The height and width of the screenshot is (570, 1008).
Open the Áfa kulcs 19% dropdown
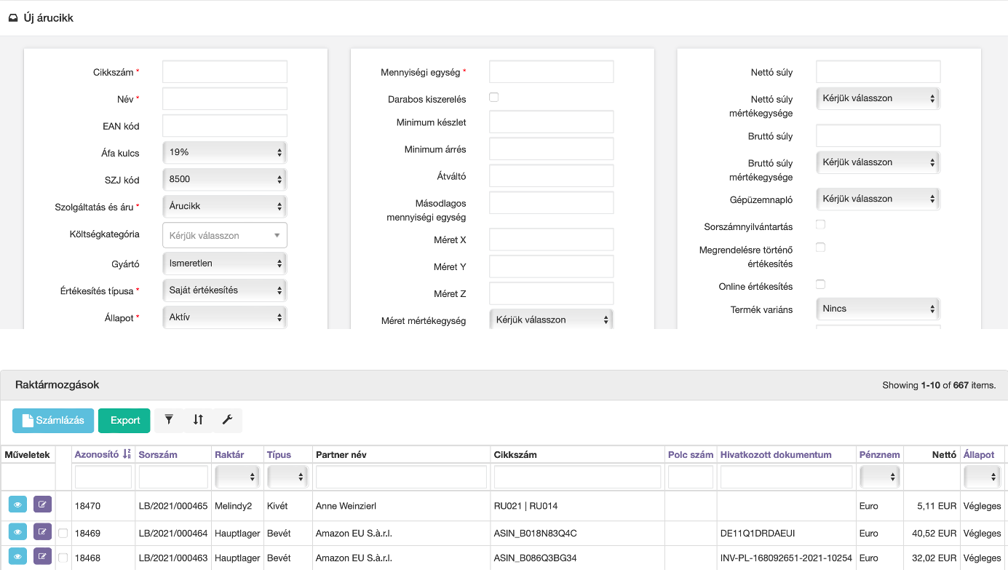pyautogui.click(x=225, y=153)
